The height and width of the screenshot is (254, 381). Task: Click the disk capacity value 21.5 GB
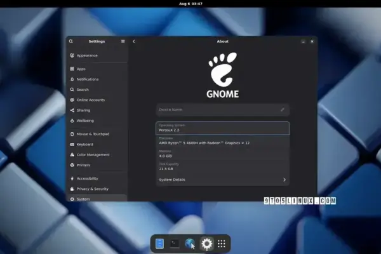point(166,169)
